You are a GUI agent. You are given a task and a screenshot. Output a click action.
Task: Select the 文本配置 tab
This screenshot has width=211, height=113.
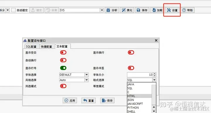62,46
